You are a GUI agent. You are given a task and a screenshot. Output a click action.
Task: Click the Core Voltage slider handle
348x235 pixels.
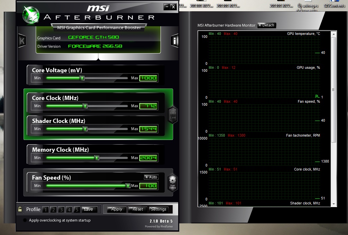82,78
